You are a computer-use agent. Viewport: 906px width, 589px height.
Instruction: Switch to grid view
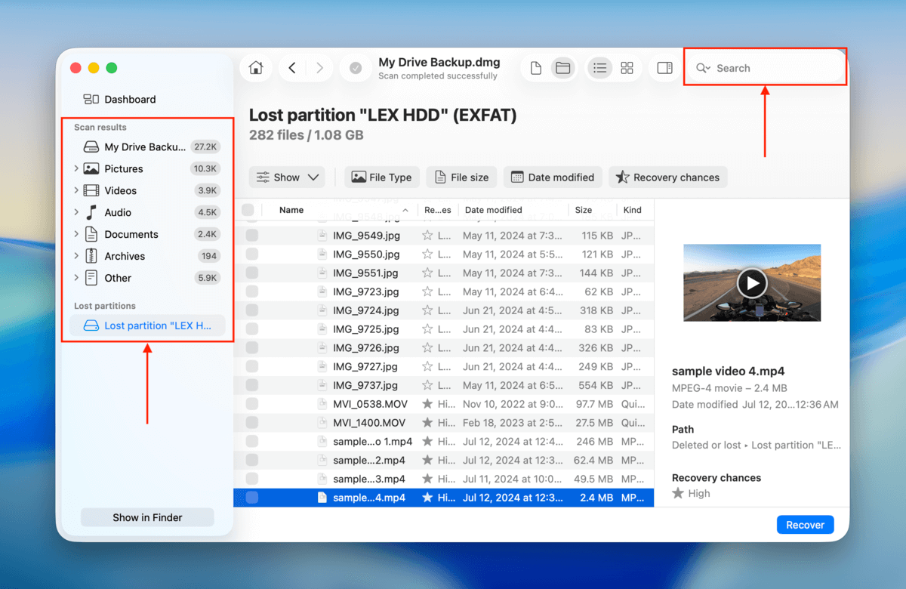(x=627, y=67)
